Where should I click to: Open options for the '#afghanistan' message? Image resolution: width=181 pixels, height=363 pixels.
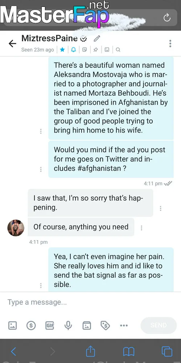coord(41,170)
